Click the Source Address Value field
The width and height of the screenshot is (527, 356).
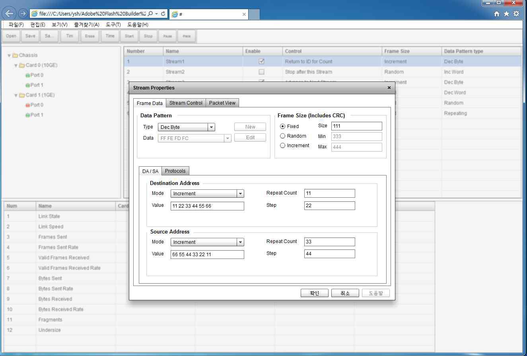207,254
